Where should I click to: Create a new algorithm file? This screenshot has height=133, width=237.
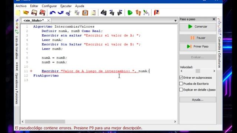click(x=18, y=13)
